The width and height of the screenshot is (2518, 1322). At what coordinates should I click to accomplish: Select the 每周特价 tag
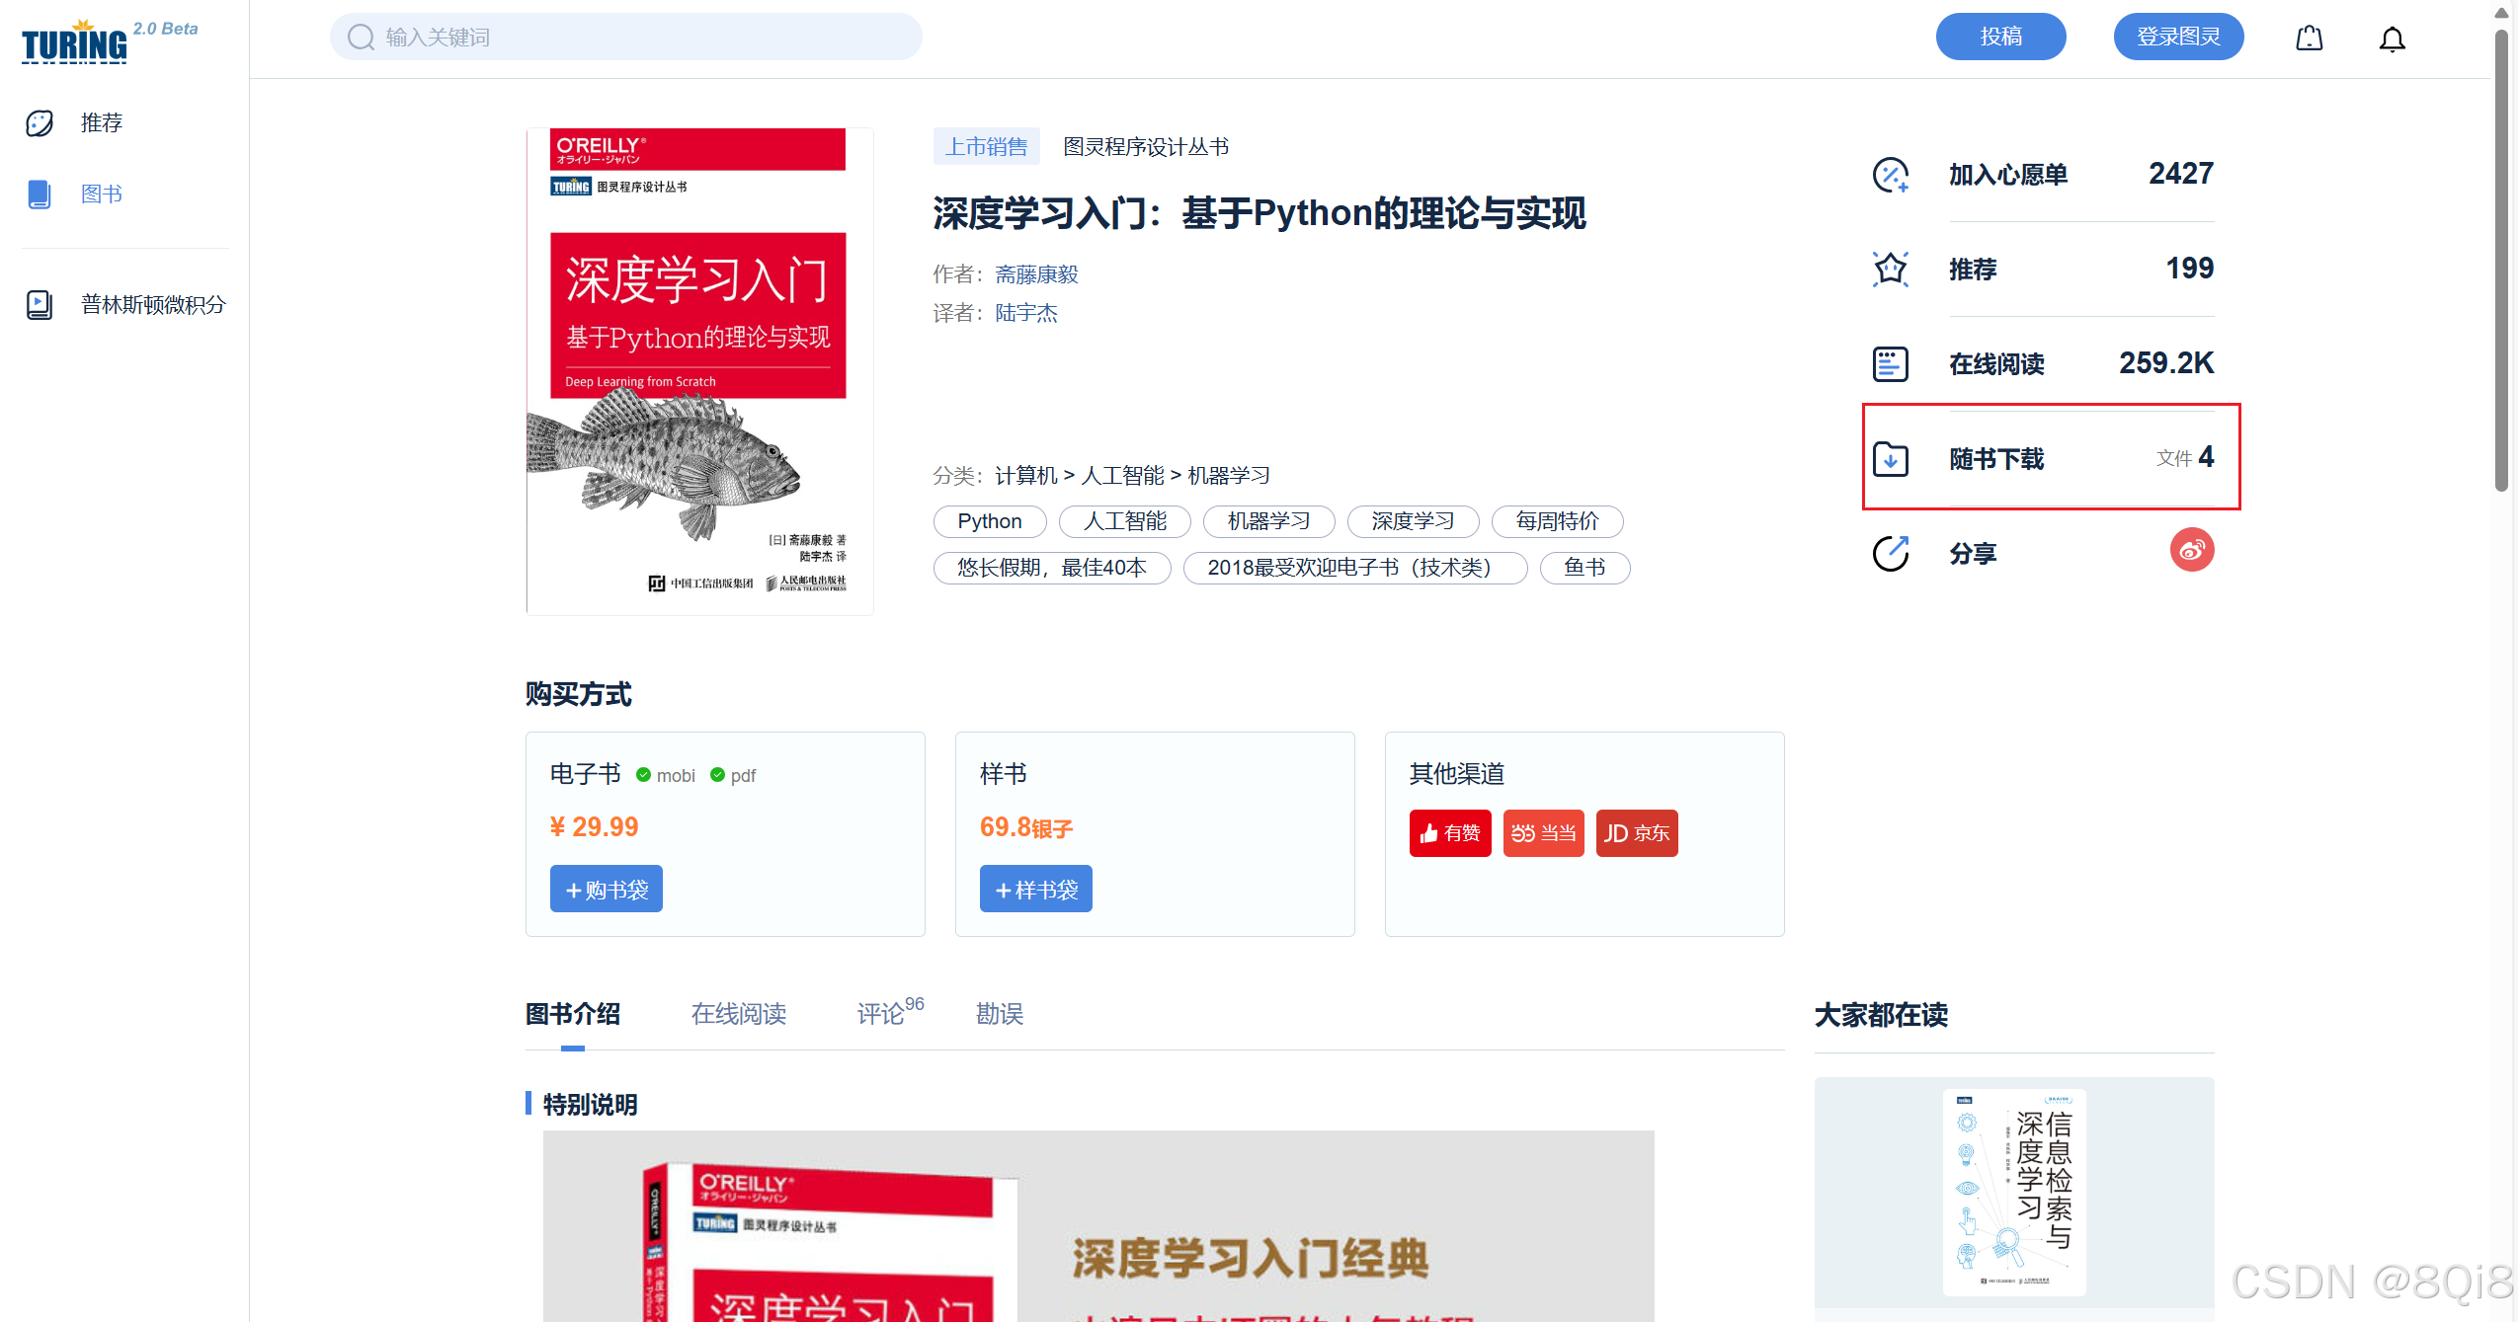(x=1557, y=521)
